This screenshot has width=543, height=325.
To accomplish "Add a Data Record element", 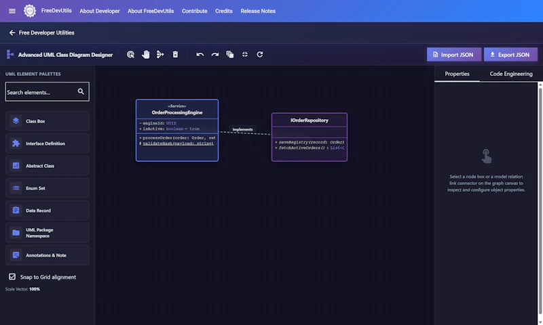I will pos(47,211).
